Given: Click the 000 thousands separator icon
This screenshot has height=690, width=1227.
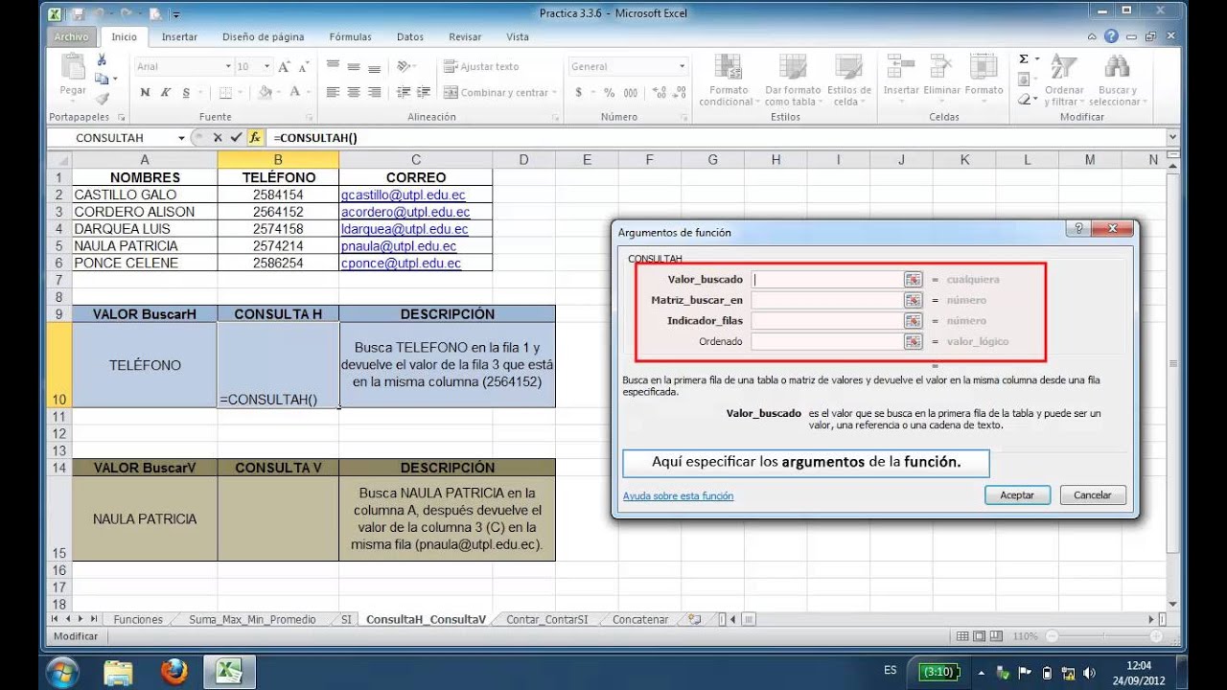Looking at the screenshot, I should 630,93.
